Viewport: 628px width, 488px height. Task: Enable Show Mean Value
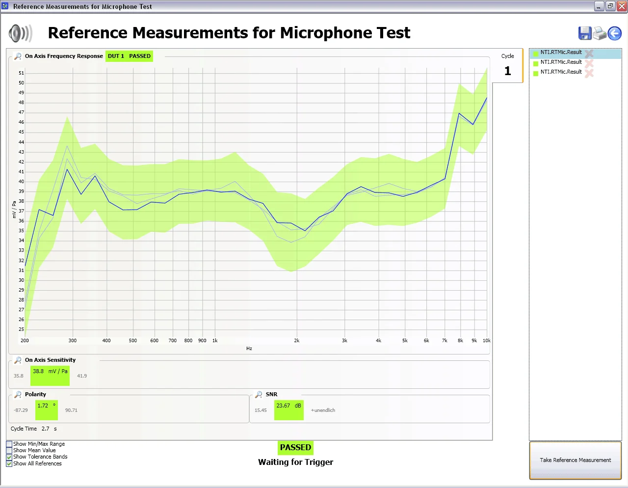point(9,450)
